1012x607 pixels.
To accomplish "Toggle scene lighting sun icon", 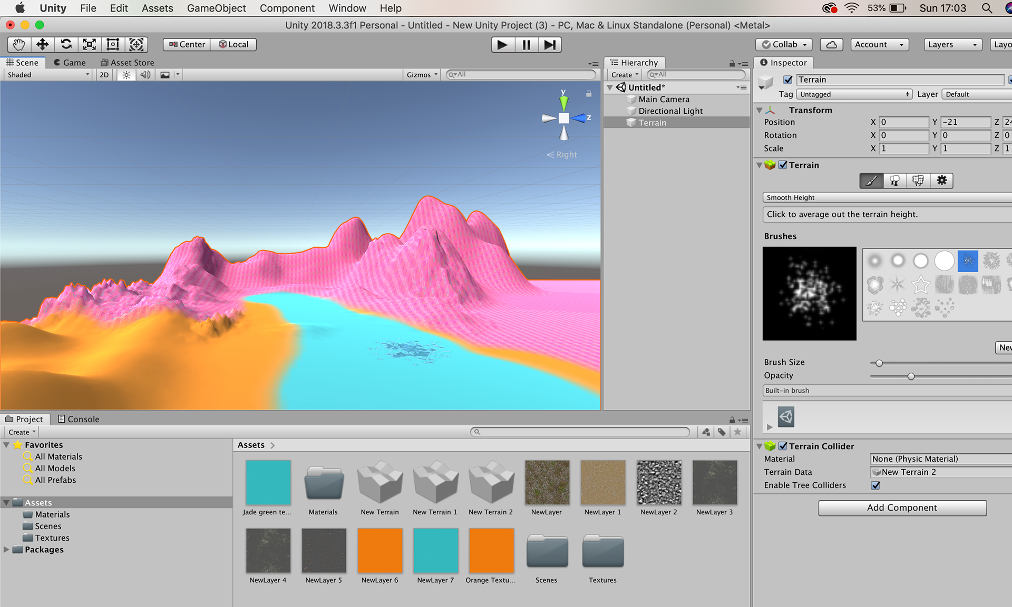I will click(126, 75).
